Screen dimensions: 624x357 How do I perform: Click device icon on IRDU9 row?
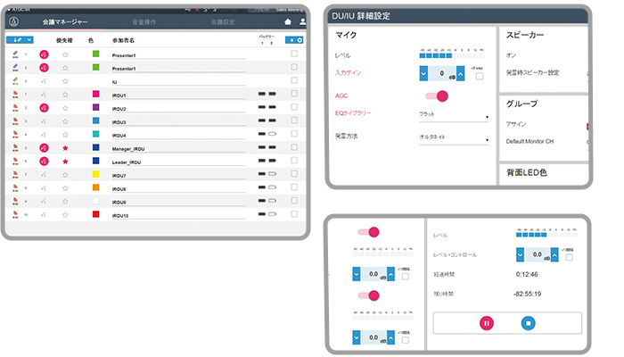[15, 201]
